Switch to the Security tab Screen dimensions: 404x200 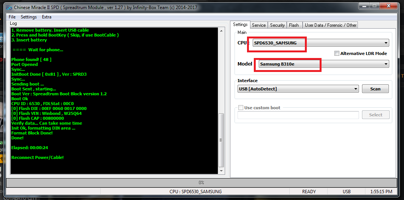(277, 25)
